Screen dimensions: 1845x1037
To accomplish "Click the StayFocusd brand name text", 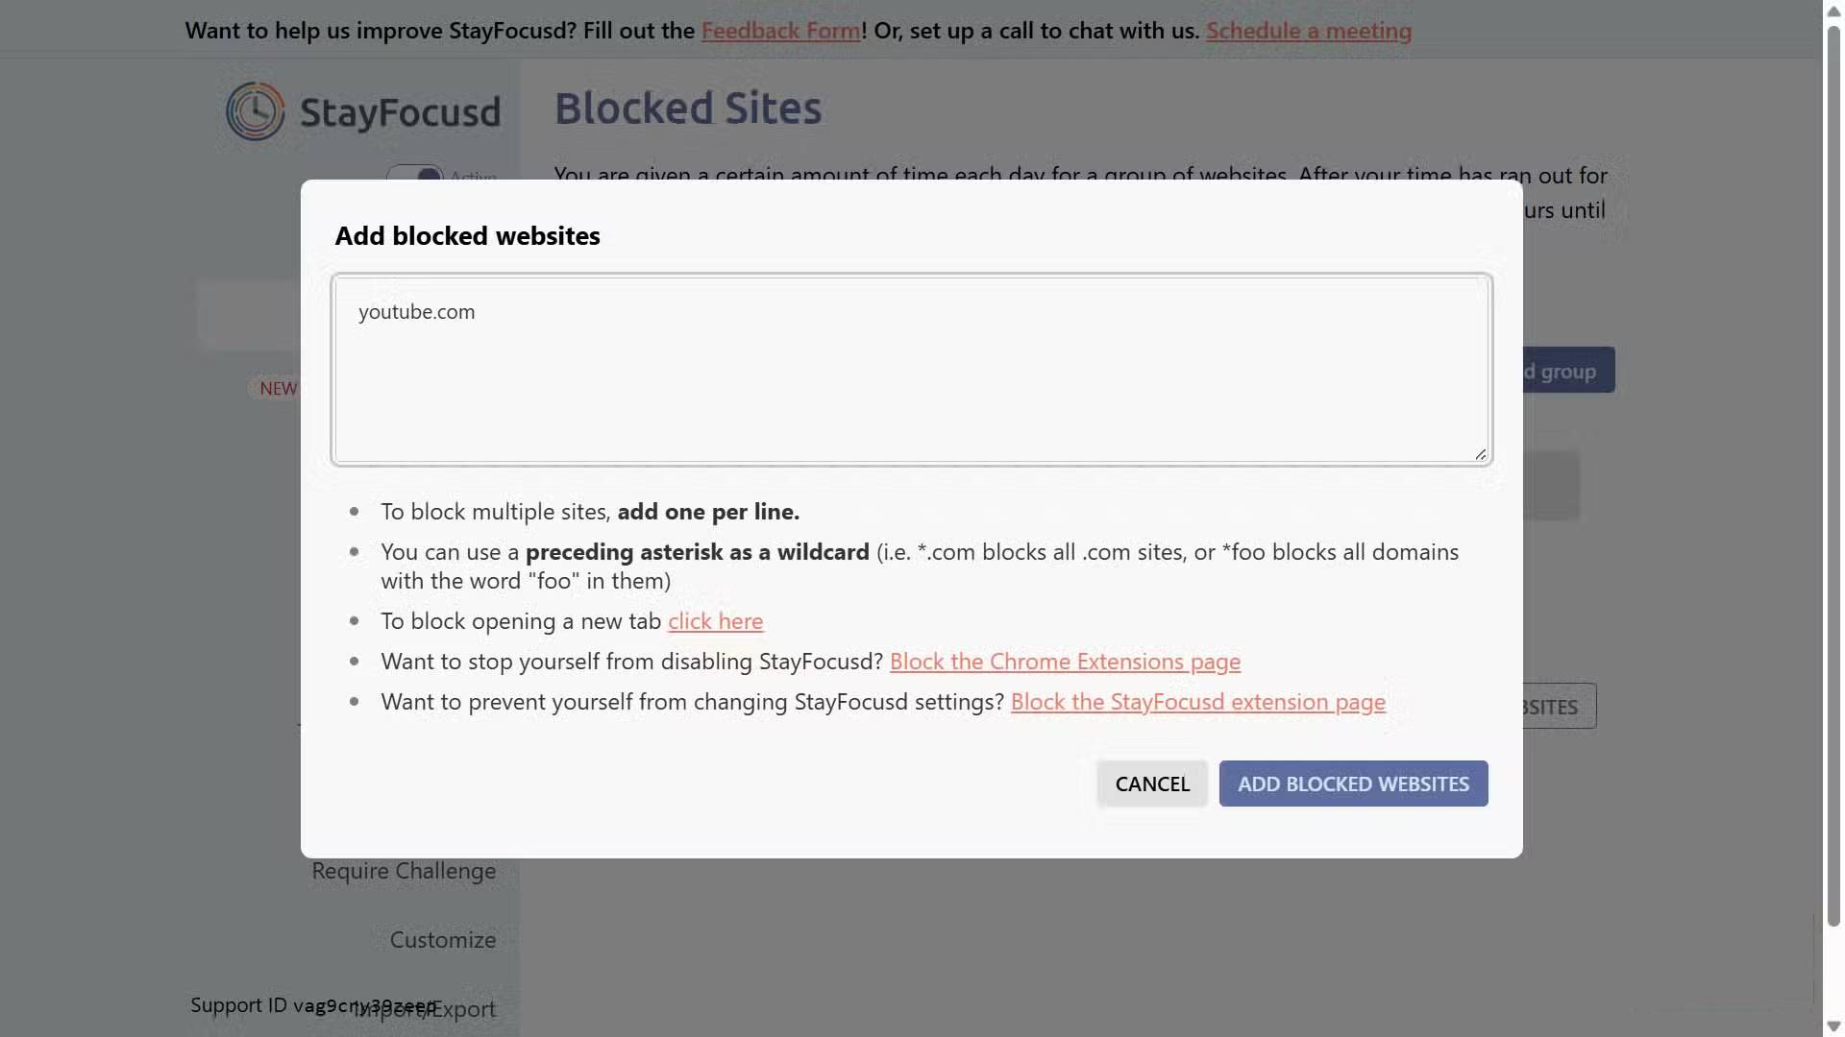I will pos(400,112).
